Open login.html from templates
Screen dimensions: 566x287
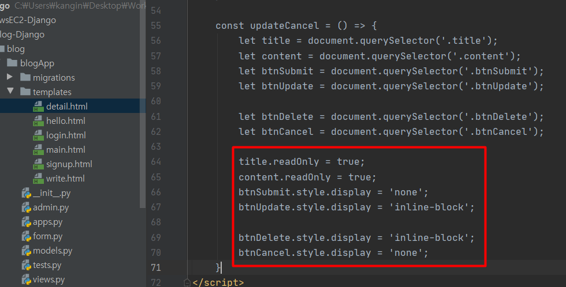point(66,135)
